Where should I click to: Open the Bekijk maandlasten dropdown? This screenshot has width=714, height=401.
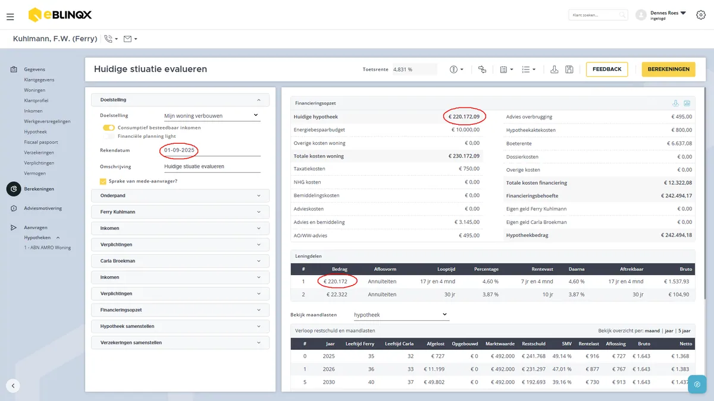pyautogui.click(x=400, y=315)
